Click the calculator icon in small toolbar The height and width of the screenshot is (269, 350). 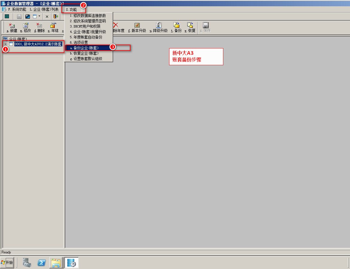click(x=7, y=16)
